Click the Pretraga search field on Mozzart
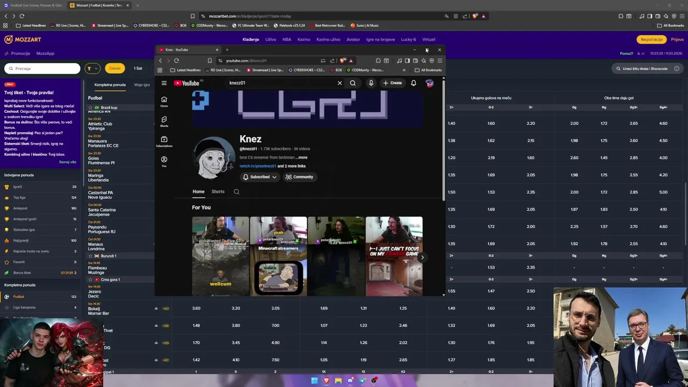Screen dimensions: 688x387 click(42, 68)
